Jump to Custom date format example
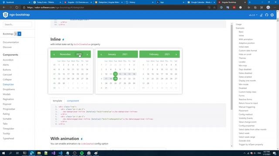 point(248,51)
